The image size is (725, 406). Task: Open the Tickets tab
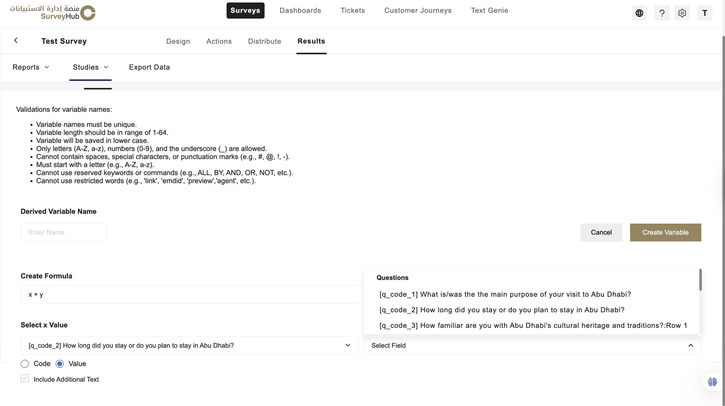353,10
